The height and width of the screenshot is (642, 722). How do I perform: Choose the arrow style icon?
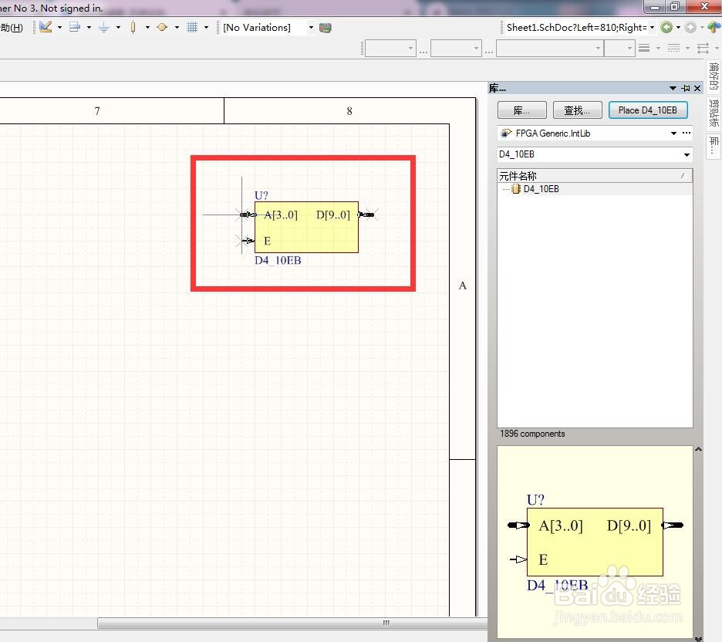703,47
